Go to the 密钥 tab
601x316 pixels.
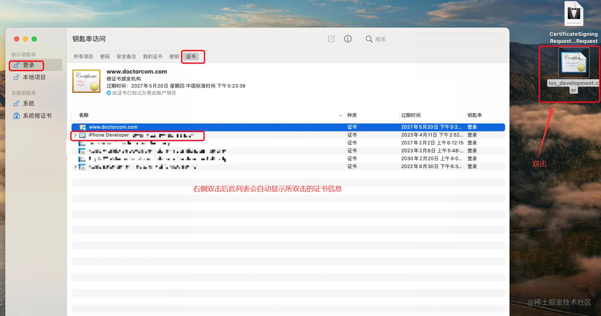174,57
